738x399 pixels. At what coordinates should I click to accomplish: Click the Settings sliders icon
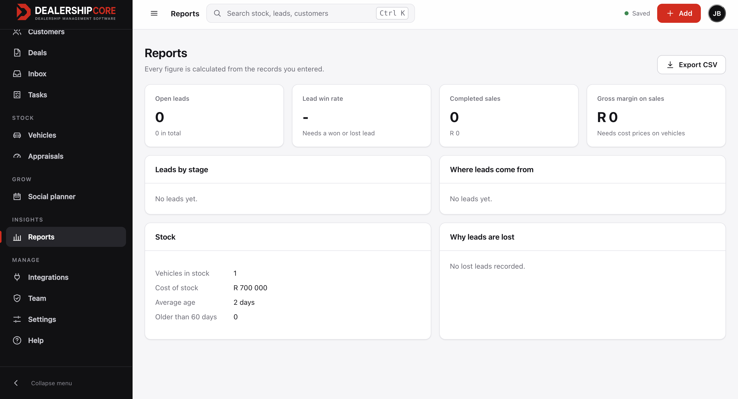(17, 319)
